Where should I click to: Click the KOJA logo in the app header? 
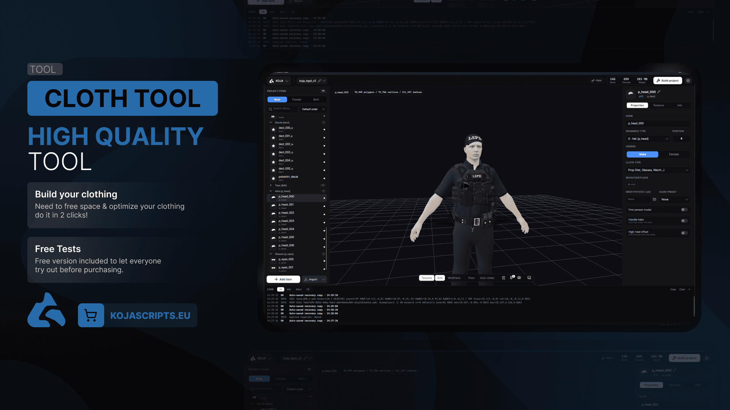click(x=271, y=81)
